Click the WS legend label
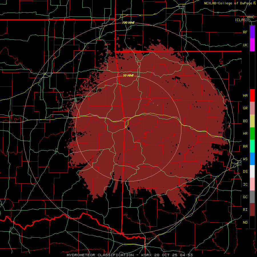This screenshot has height=257, width=257. click(x=245, y=159)
